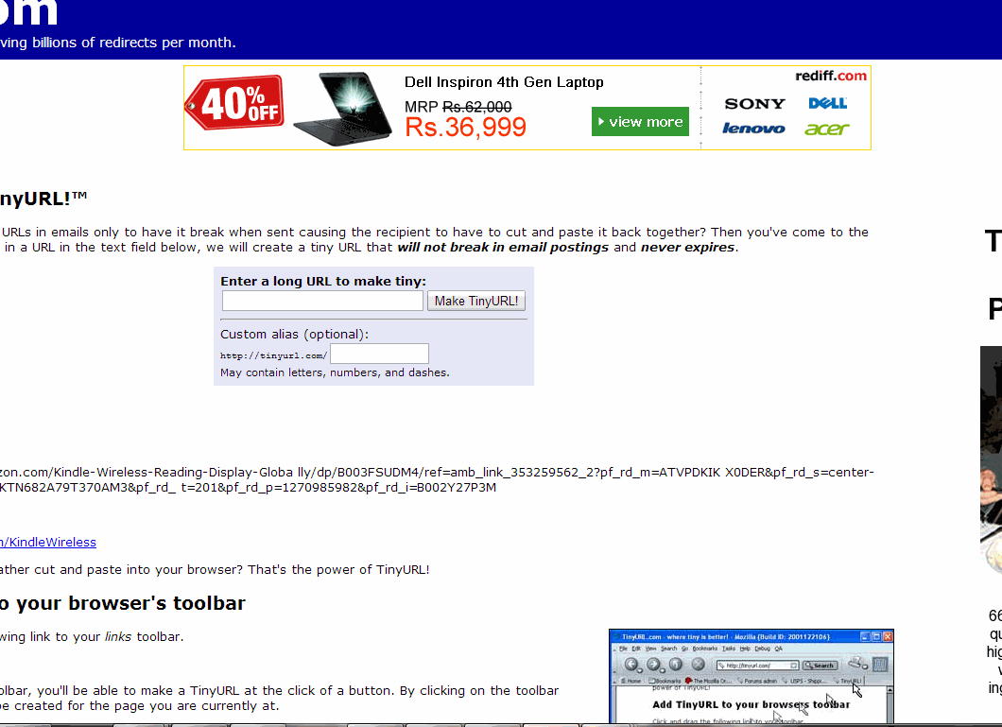The width and height of the screenshot is (1002, 727).
Task: Click the 'Enter a long URL to make tiny:' label
Action: click(323, 281)
